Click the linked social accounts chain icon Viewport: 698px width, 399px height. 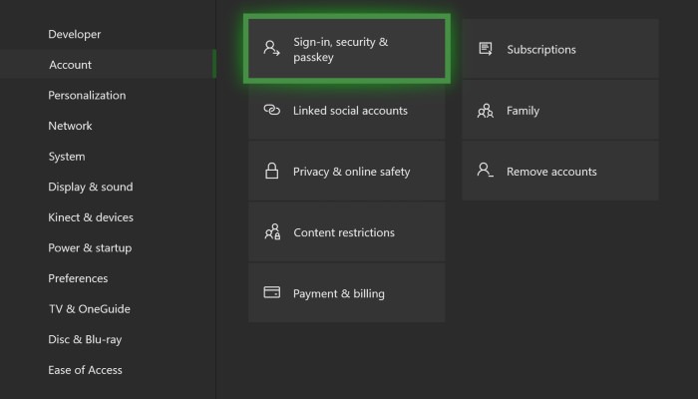271,111
